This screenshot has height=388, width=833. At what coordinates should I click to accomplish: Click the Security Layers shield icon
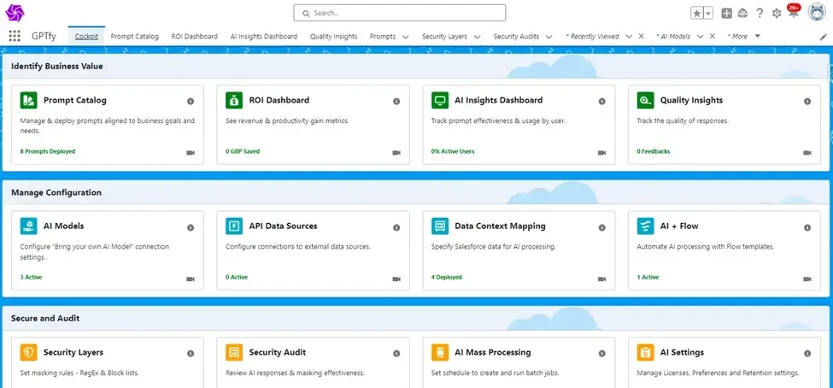(28, 352)
